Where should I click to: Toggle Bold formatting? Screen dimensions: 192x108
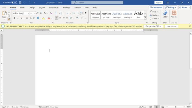(x=15, y=18)
